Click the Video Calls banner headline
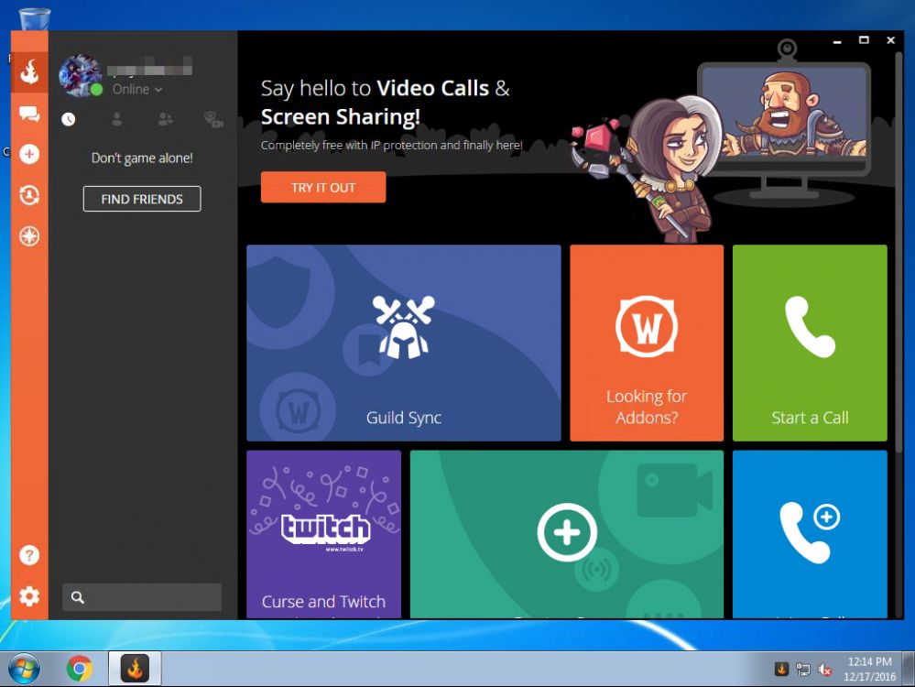The height and width of the screenshot is (687, 915). click(385, 103)
